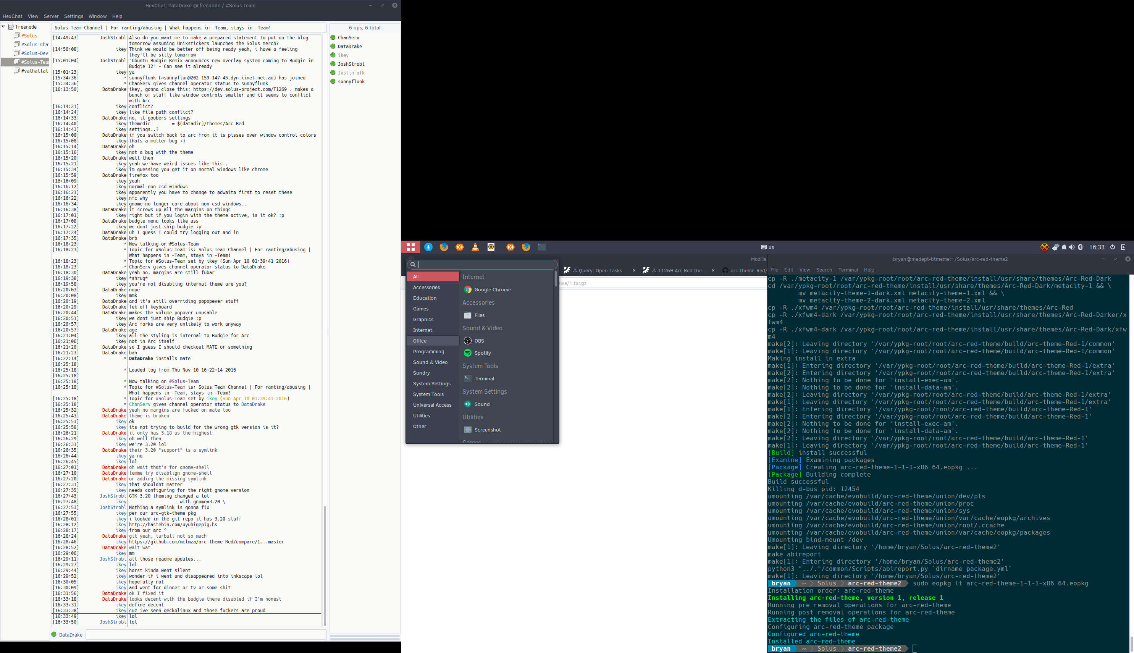The height and width of the screenshot is (653, 1134).
Task: Open the hastebin.com/uyuhiqepig.hs link
Action: tap(173, 525)
